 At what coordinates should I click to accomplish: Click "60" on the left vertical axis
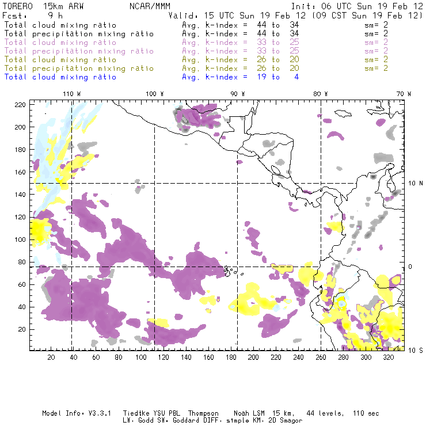pyautogui.click(x=22, y=285)
